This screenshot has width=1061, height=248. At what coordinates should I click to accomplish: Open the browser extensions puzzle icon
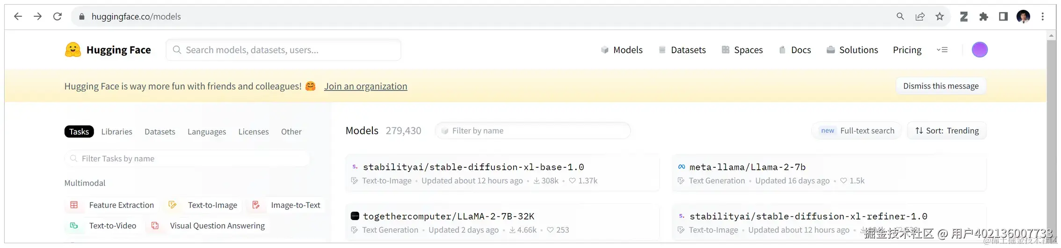tap(983, 17)
